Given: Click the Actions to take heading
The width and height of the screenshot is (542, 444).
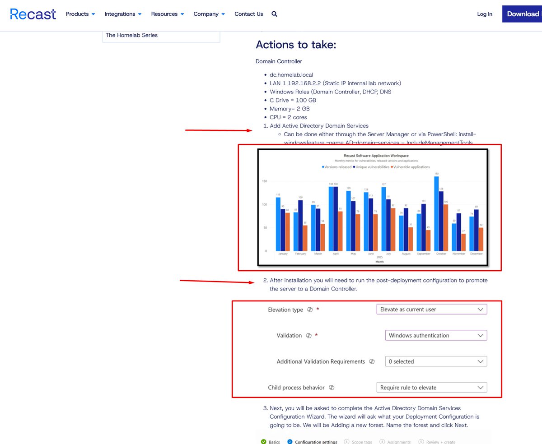Looking at the screenshot, I should point(296,45).
